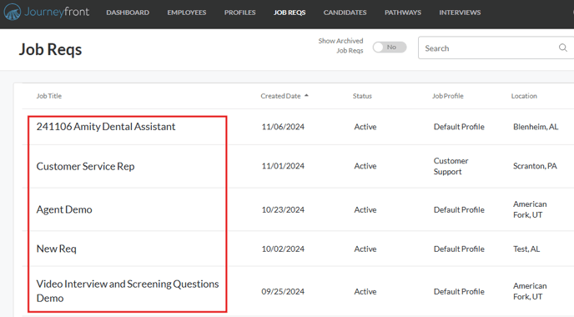Go to the Interviews section

pyautogui.click(x=460, y=13)
